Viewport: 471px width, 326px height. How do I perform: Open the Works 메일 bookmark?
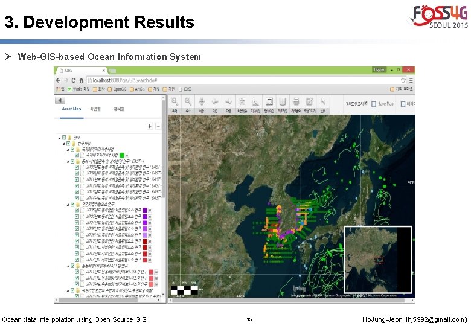pyautogui.click(x=78, y=89)
